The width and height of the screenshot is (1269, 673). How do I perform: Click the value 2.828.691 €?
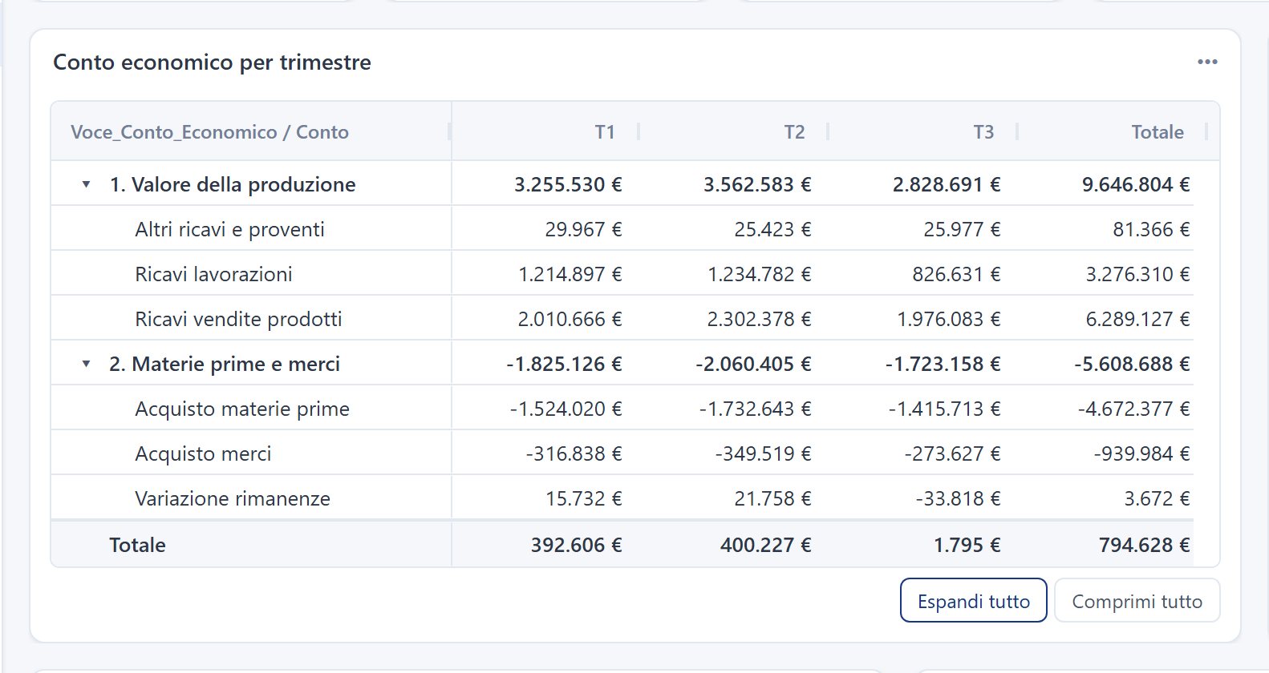coord(947,185)
